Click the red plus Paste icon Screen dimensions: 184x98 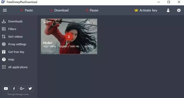click(x=22, y=10)
